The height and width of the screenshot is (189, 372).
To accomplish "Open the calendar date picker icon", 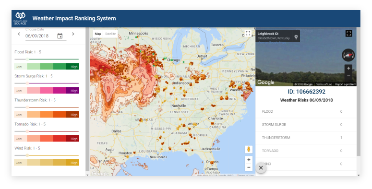I will 60,36.
